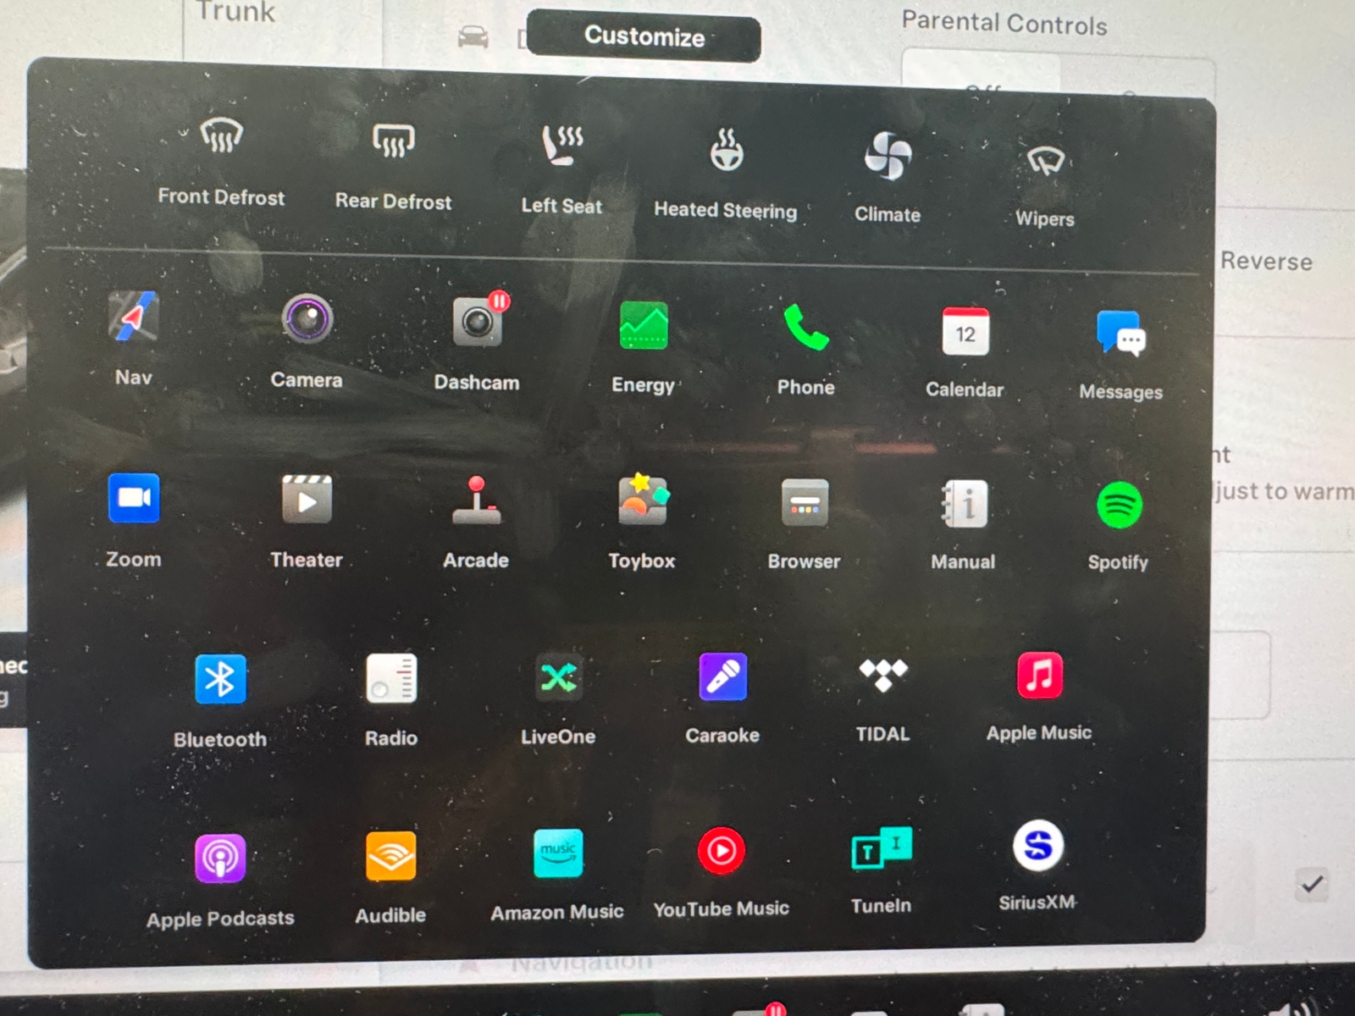This screenshot has height=1016, width=1355.
Task: Open Wipers control
Action: 1045,186
